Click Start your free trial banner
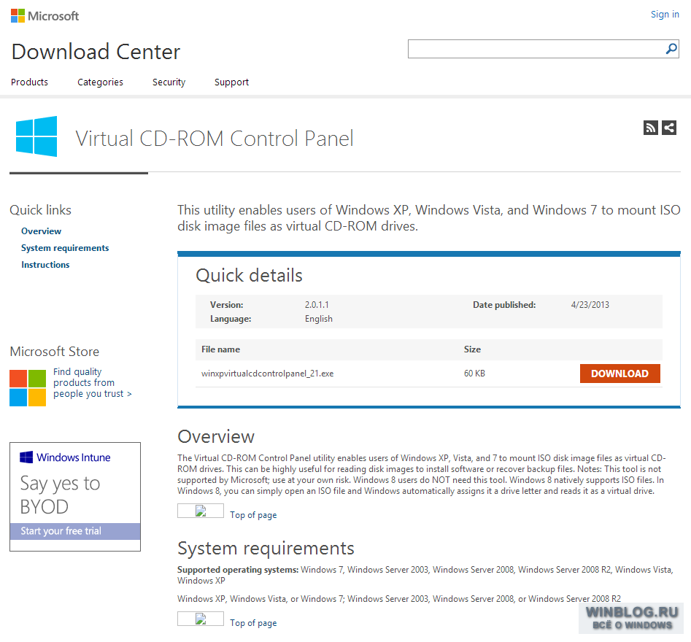The height and width of the screenshot is (642, 691). click(x=75, y=531)
